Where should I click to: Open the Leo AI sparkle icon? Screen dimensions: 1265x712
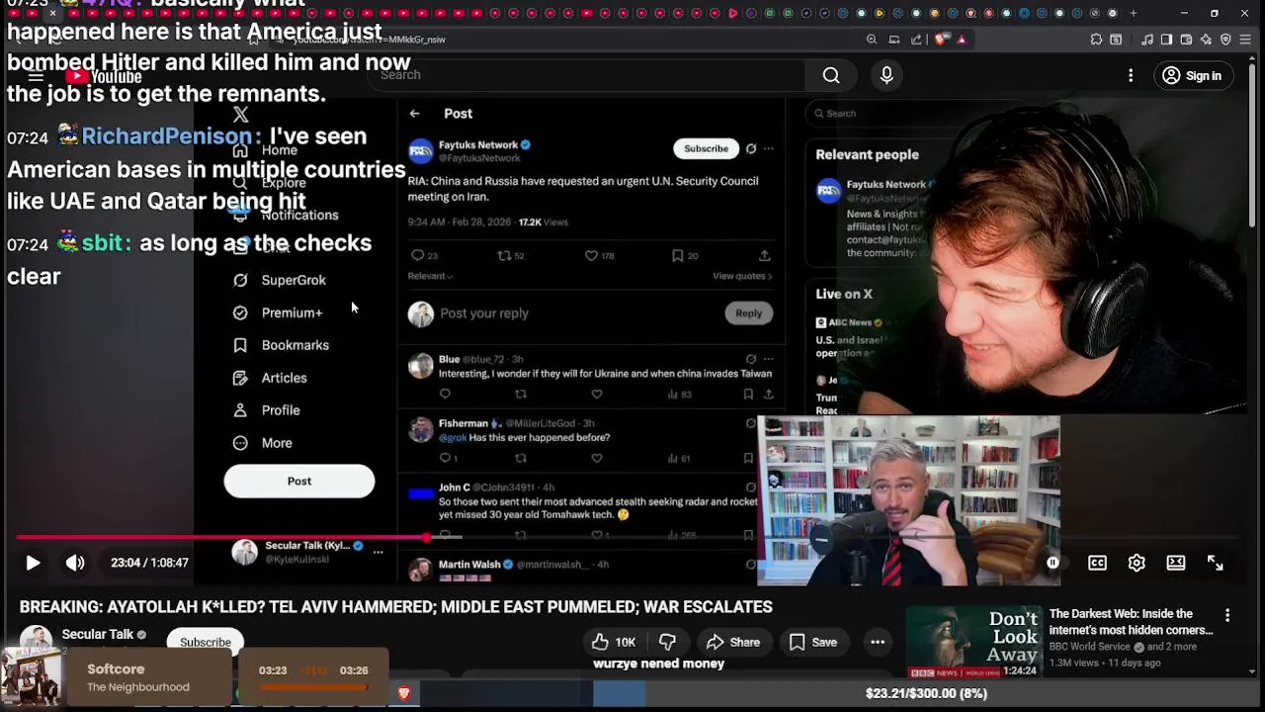1206,40
